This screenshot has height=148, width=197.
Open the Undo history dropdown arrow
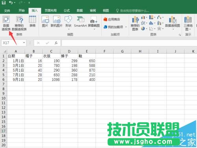click(x=15, y=3)
